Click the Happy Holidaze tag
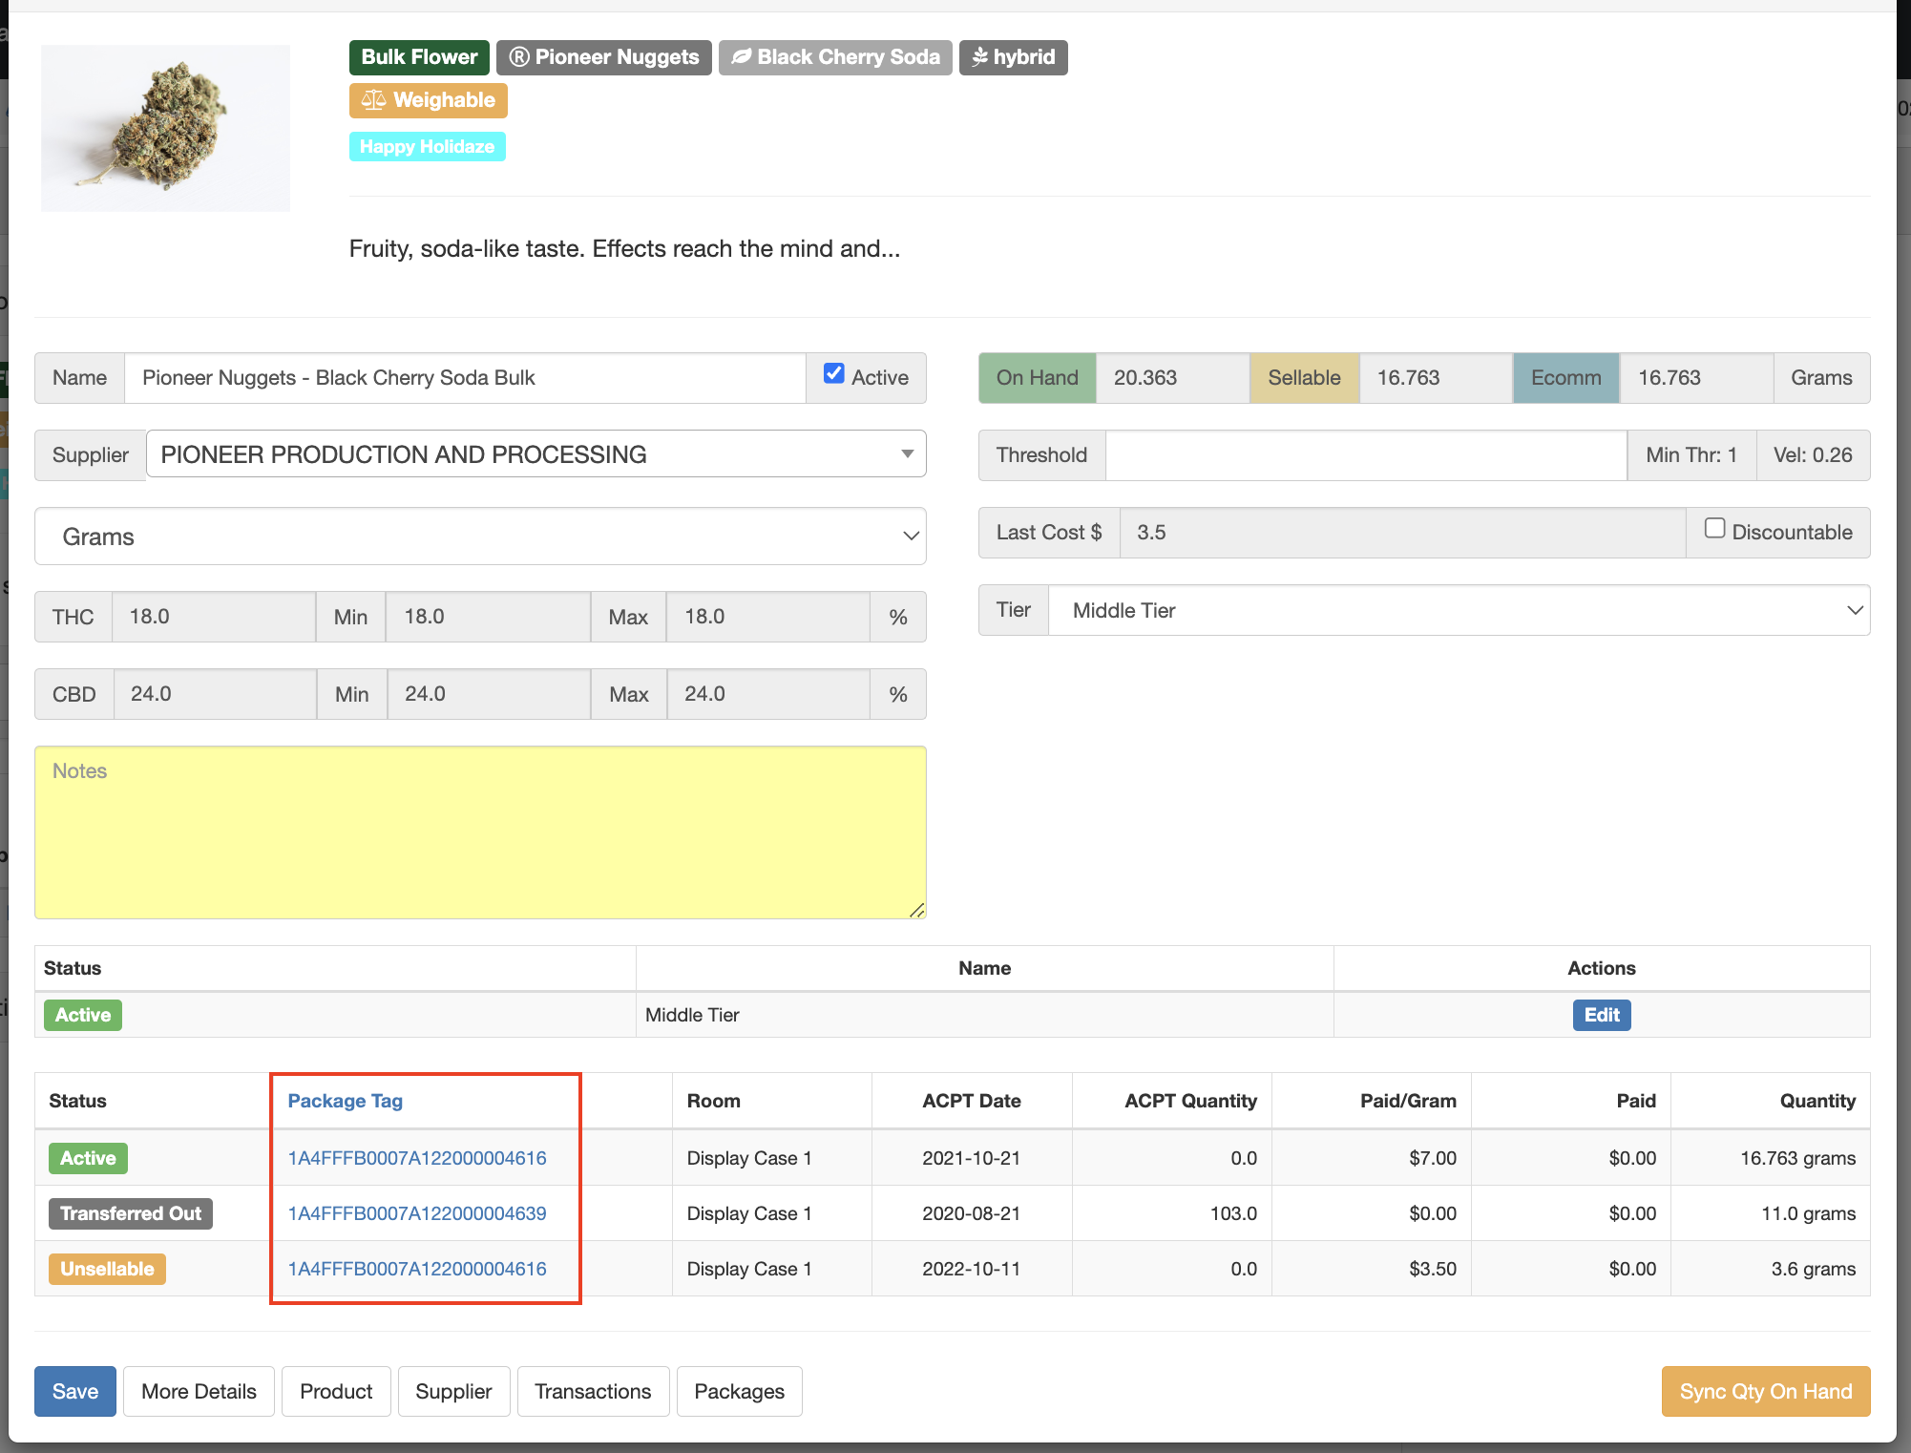 click(427, 147)
